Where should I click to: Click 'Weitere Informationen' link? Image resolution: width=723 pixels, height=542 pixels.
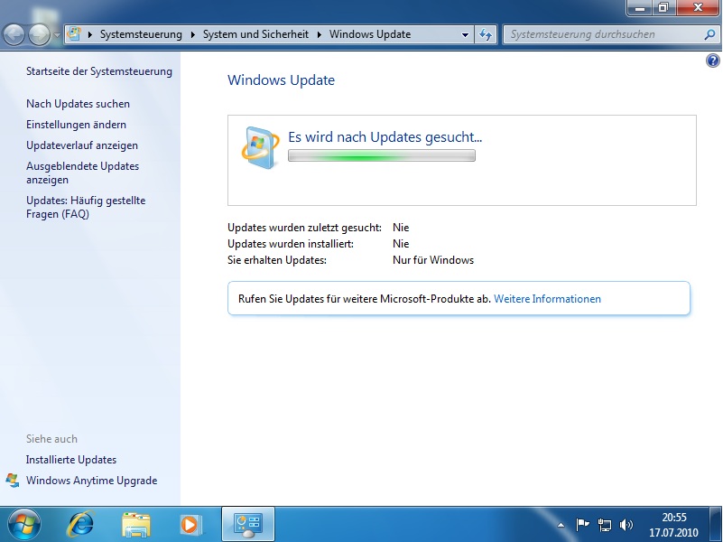(547, 298)
